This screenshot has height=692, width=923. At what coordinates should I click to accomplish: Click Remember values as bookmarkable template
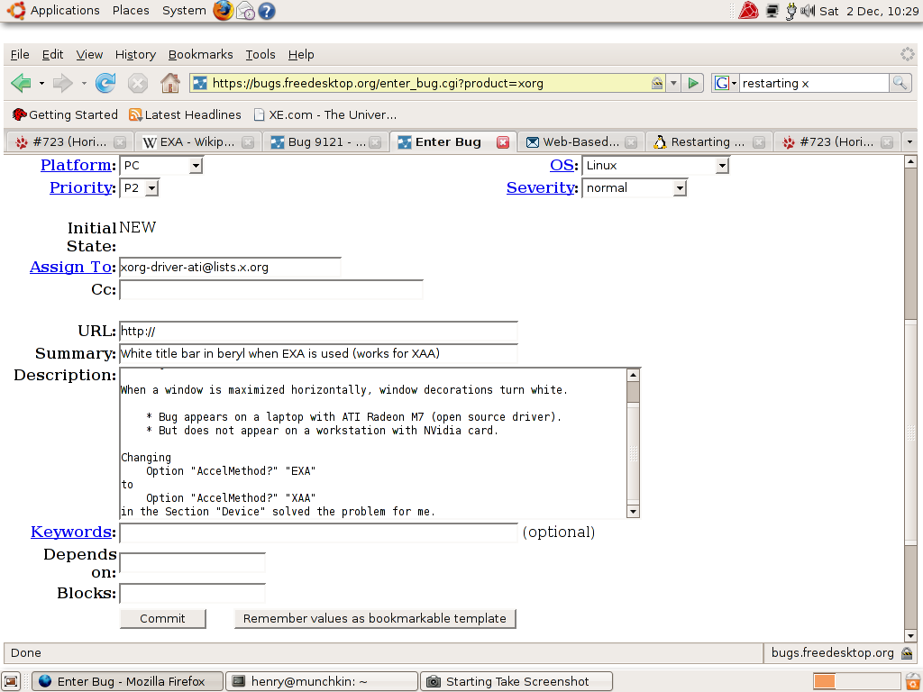(x=375, y=618)
